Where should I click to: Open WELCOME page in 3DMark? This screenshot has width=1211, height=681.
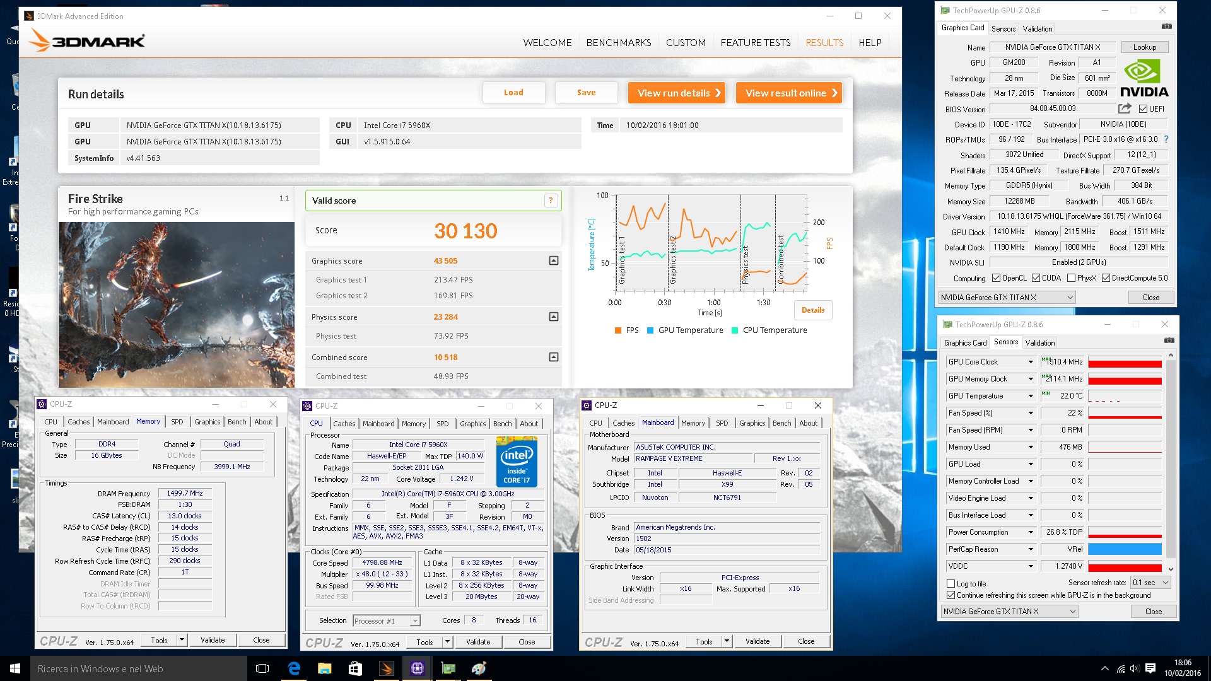pos(547,42)
